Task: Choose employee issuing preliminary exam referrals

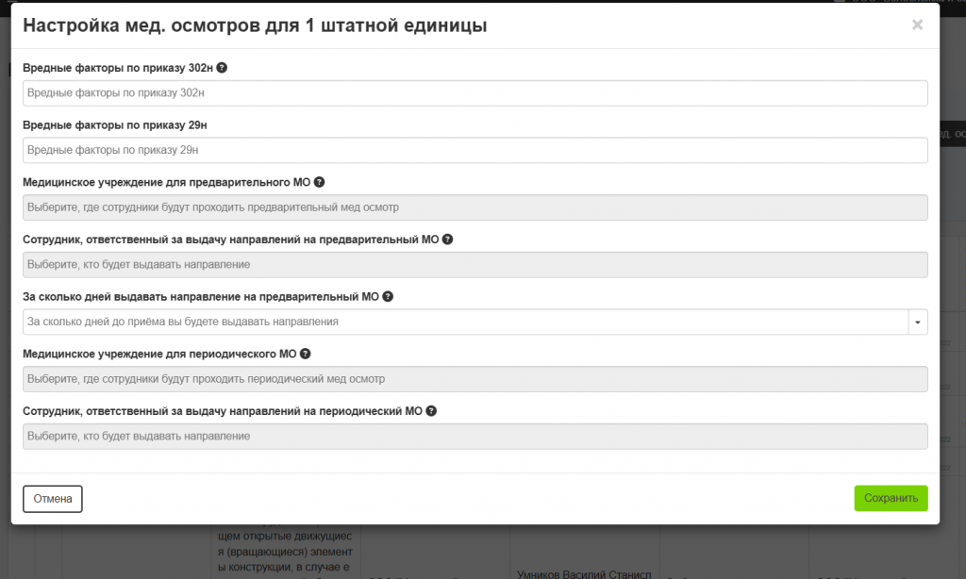Action: [475, 265]
